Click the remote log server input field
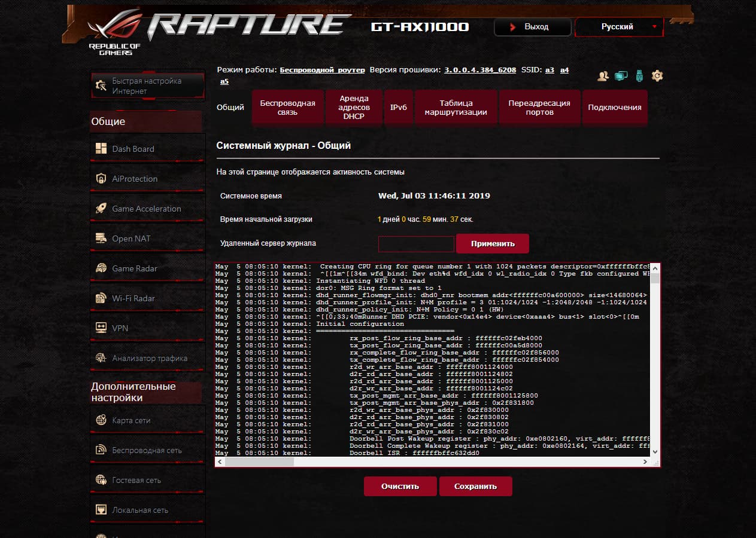Viewport: 756px width, 538px height. pyautogui.click(x=416, y=244)
